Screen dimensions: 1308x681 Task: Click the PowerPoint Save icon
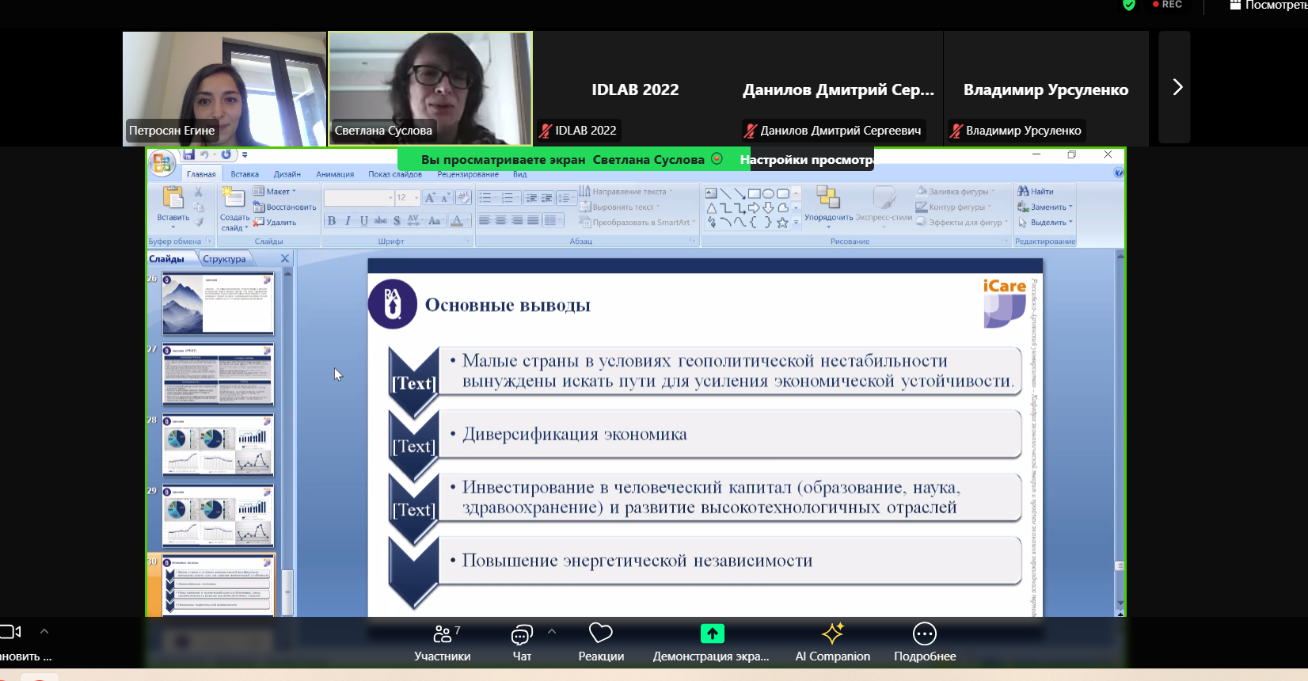188,154
